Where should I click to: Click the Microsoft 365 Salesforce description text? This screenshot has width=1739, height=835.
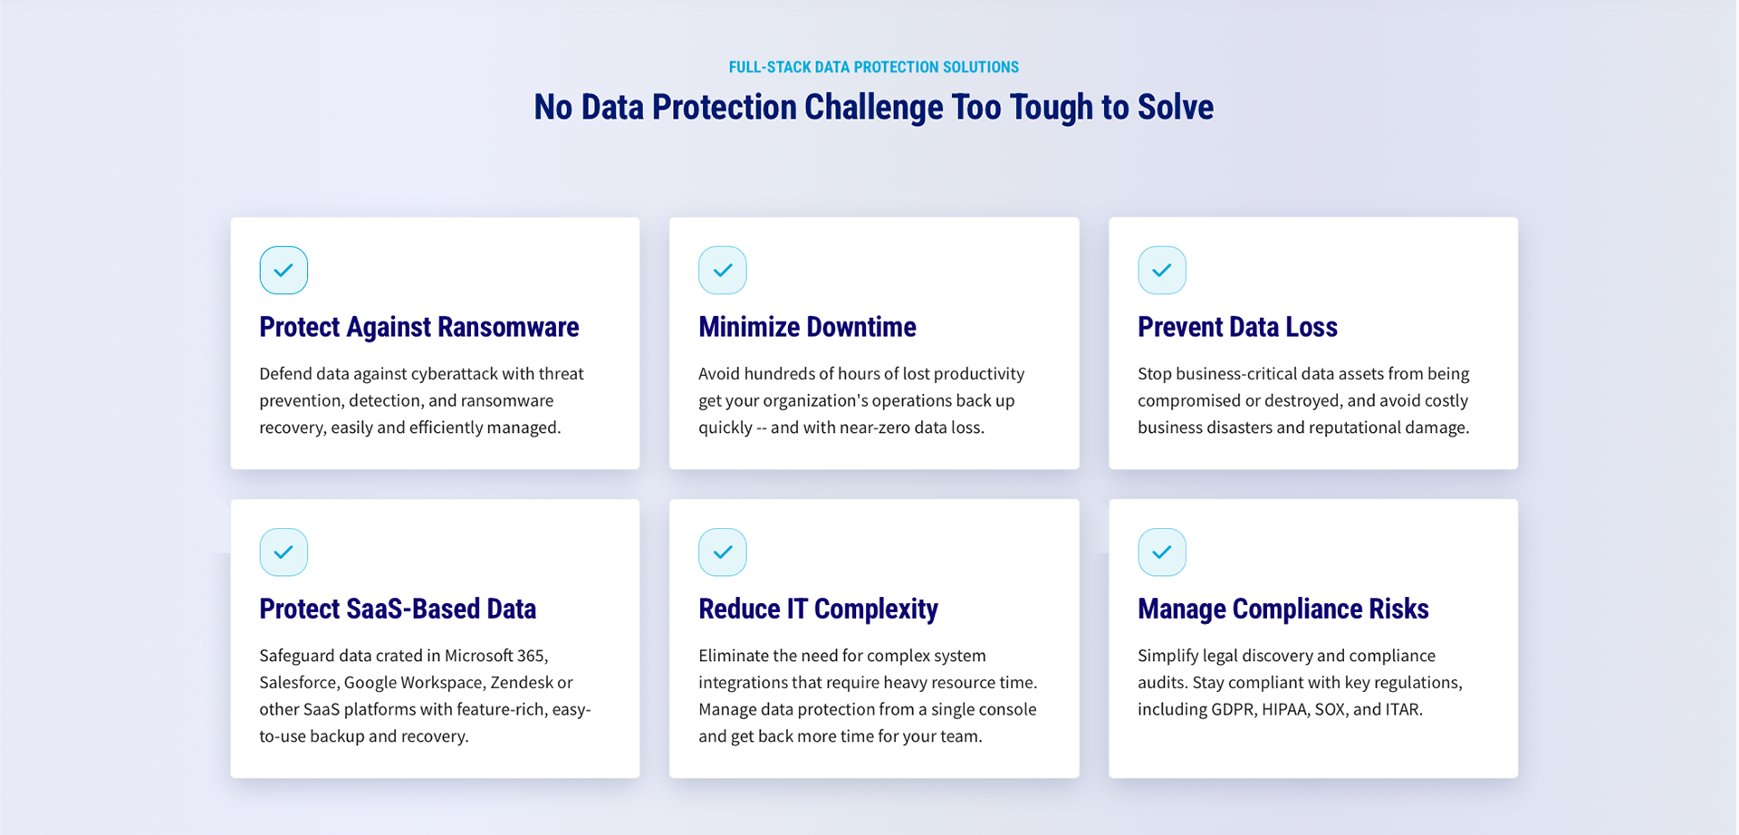(x=425, y=696)
